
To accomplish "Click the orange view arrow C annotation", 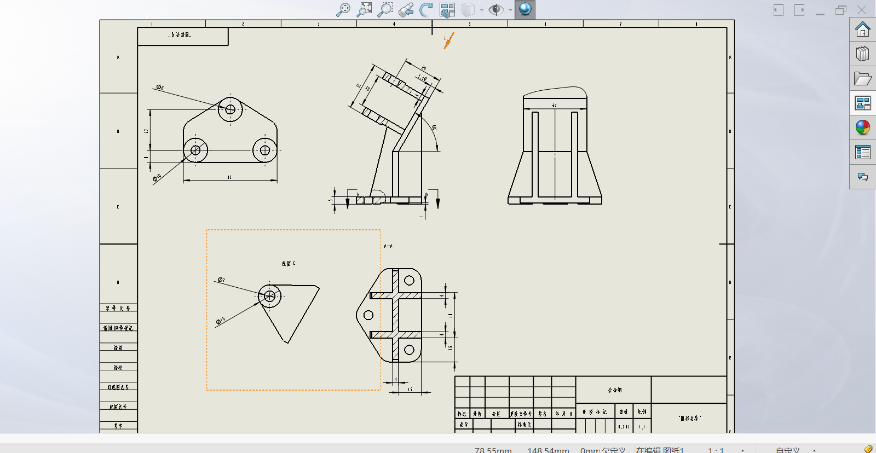I will coord(448,40).
